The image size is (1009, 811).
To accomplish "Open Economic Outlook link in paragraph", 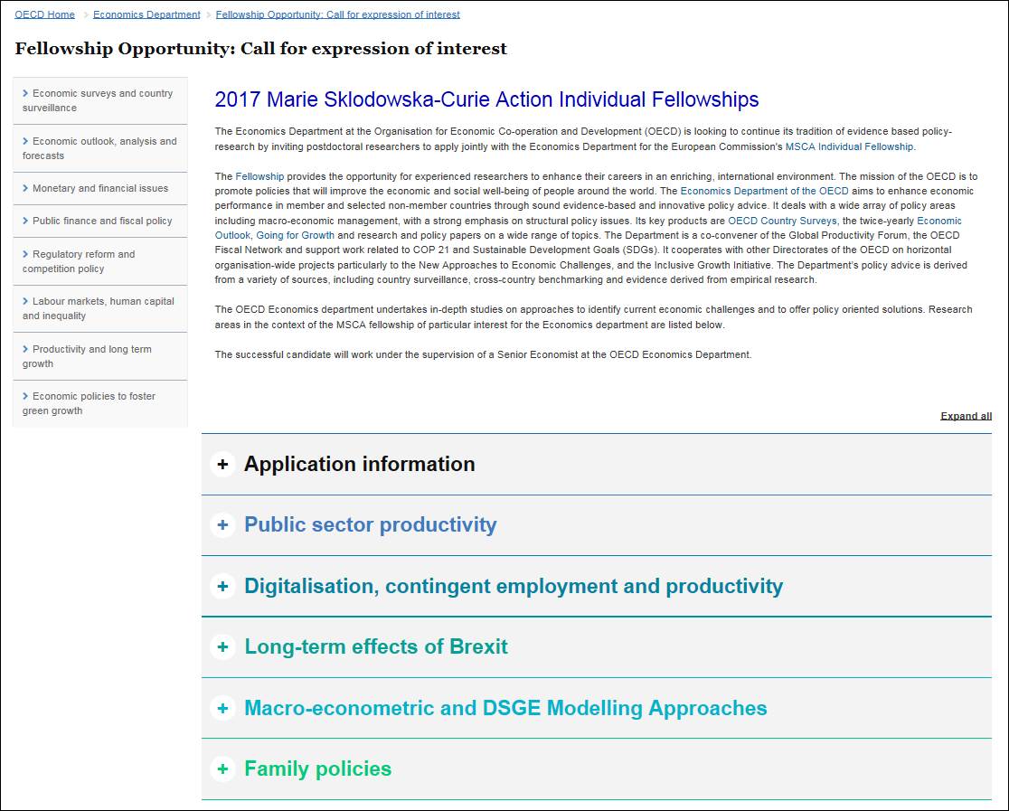I will click(x=938, y=221).
